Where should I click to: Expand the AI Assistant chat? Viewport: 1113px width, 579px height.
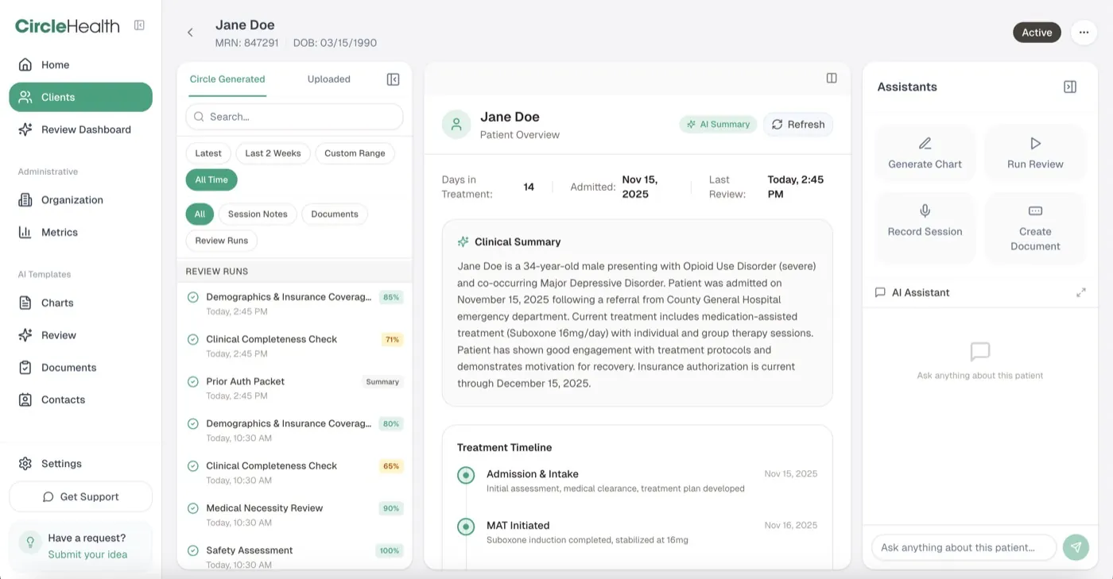coord(1081,292)
